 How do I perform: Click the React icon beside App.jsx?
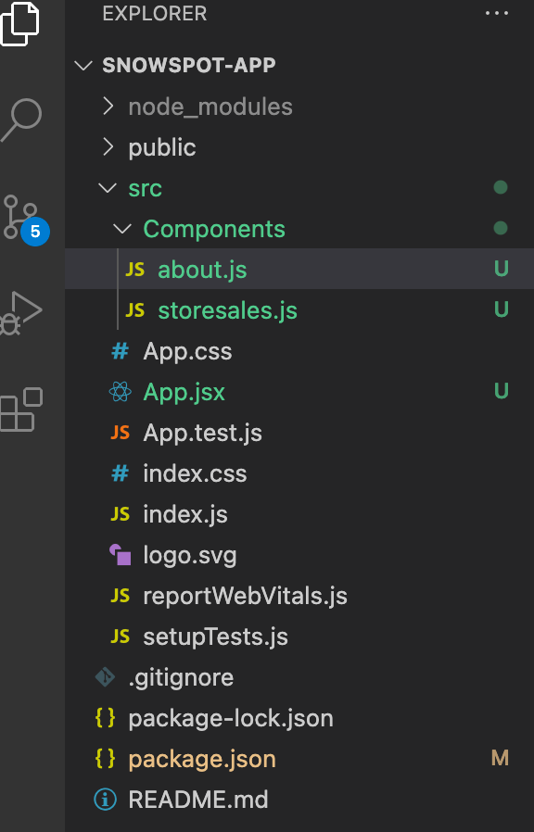[x=120, y=392]
